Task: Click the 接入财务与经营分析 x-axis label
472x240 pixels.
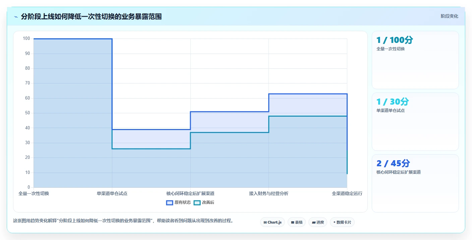Action: click(x=269, y=193)
